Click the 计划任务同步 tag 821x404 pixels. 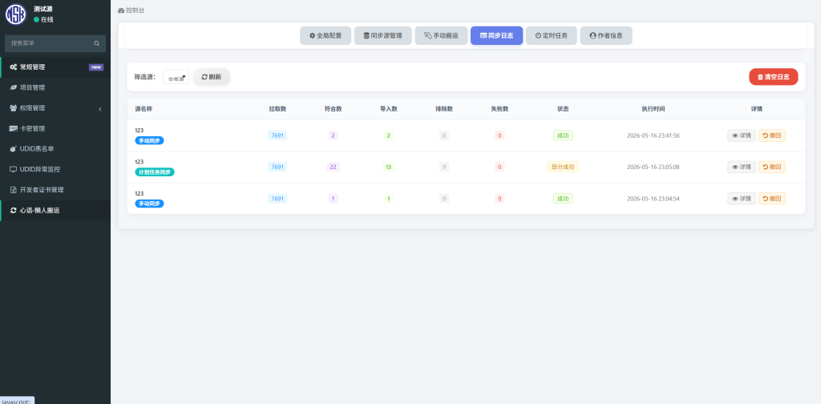click(x=155, y=172)
